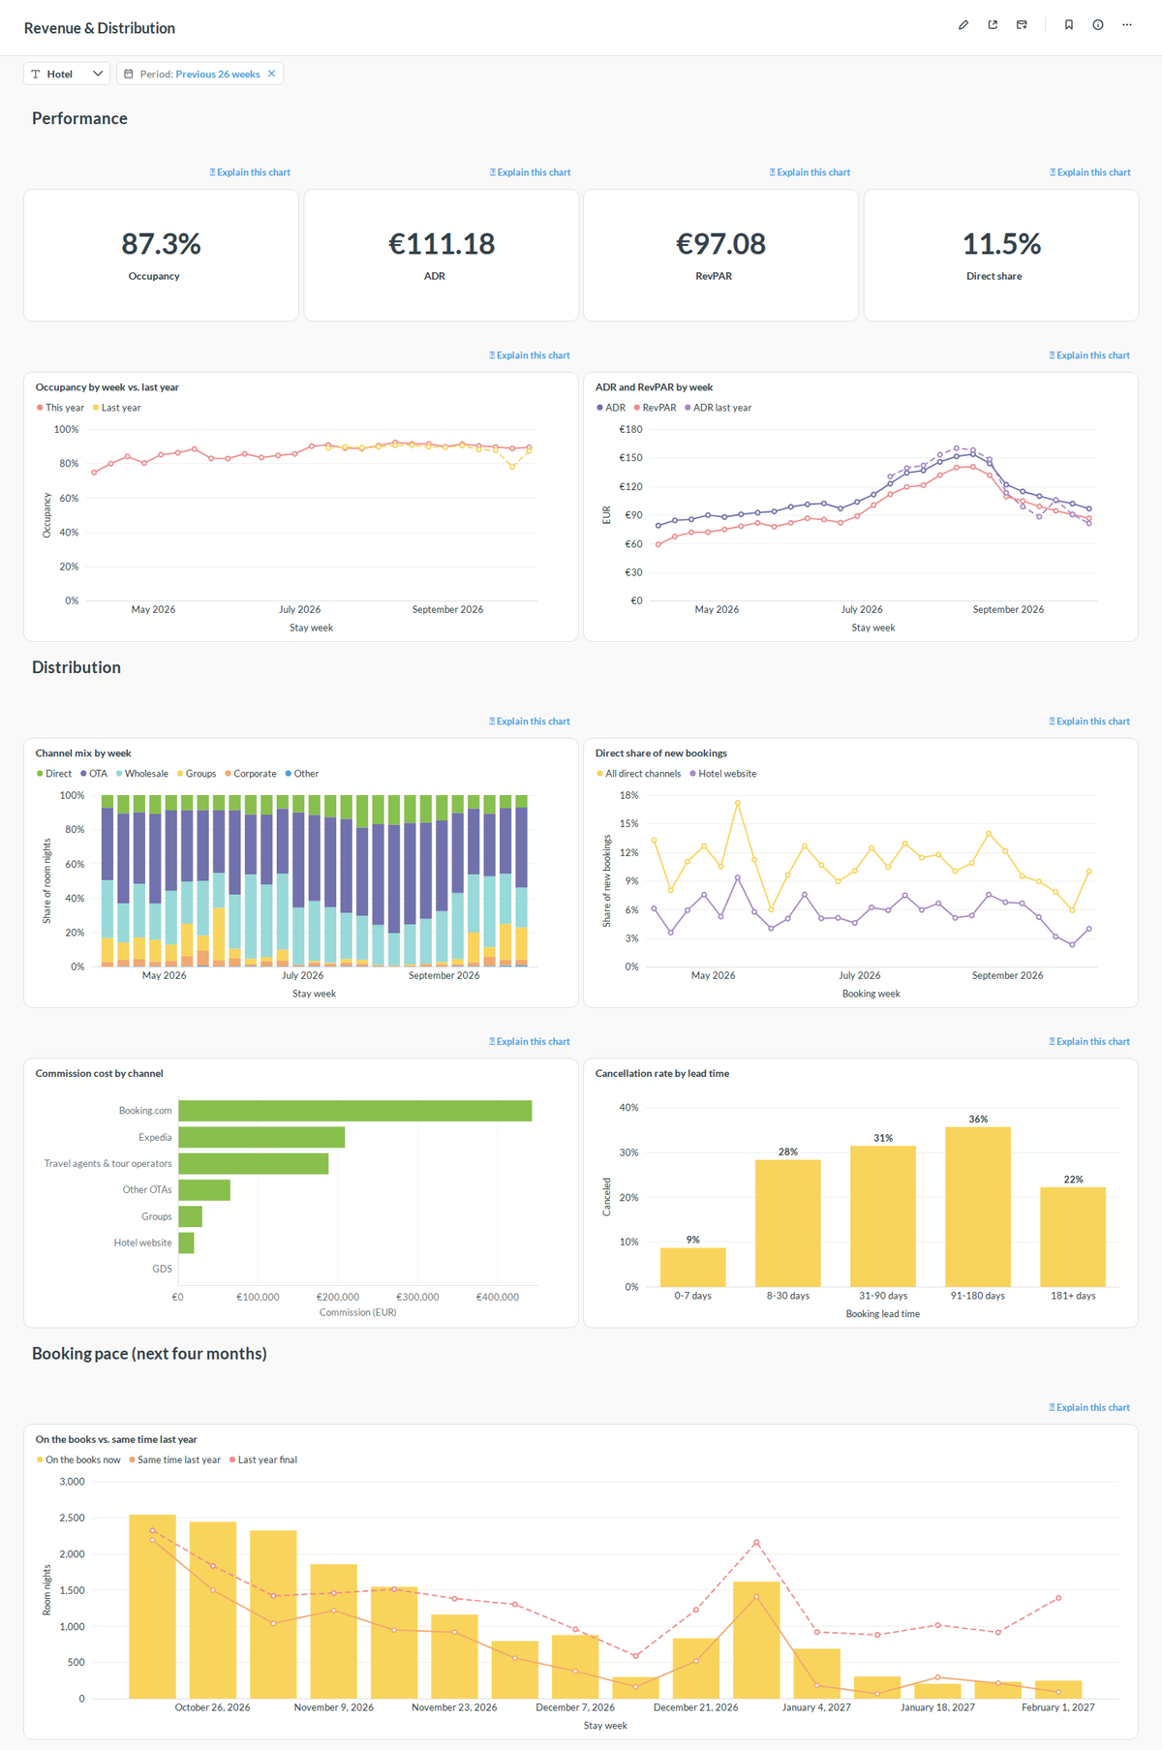This screenshot has width=1162, height=1750.
Task: Toggle the Other channel legend item
Action: pyautogui.click(x=302, y=774)
